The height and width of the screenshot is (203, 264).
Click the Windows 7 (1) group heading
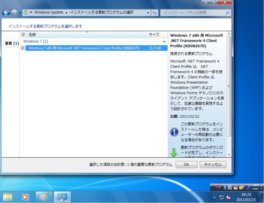point(35,41)
